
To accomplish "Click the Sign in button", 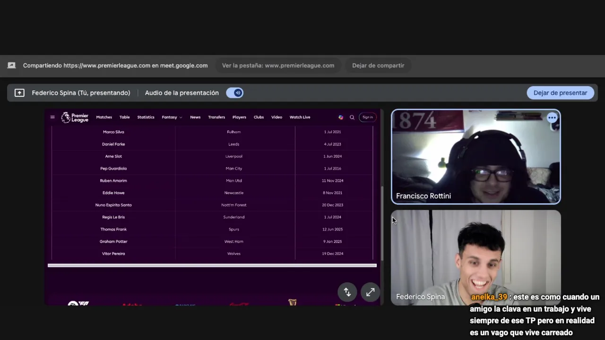I will pyautogui.click(x=368, y=117).
